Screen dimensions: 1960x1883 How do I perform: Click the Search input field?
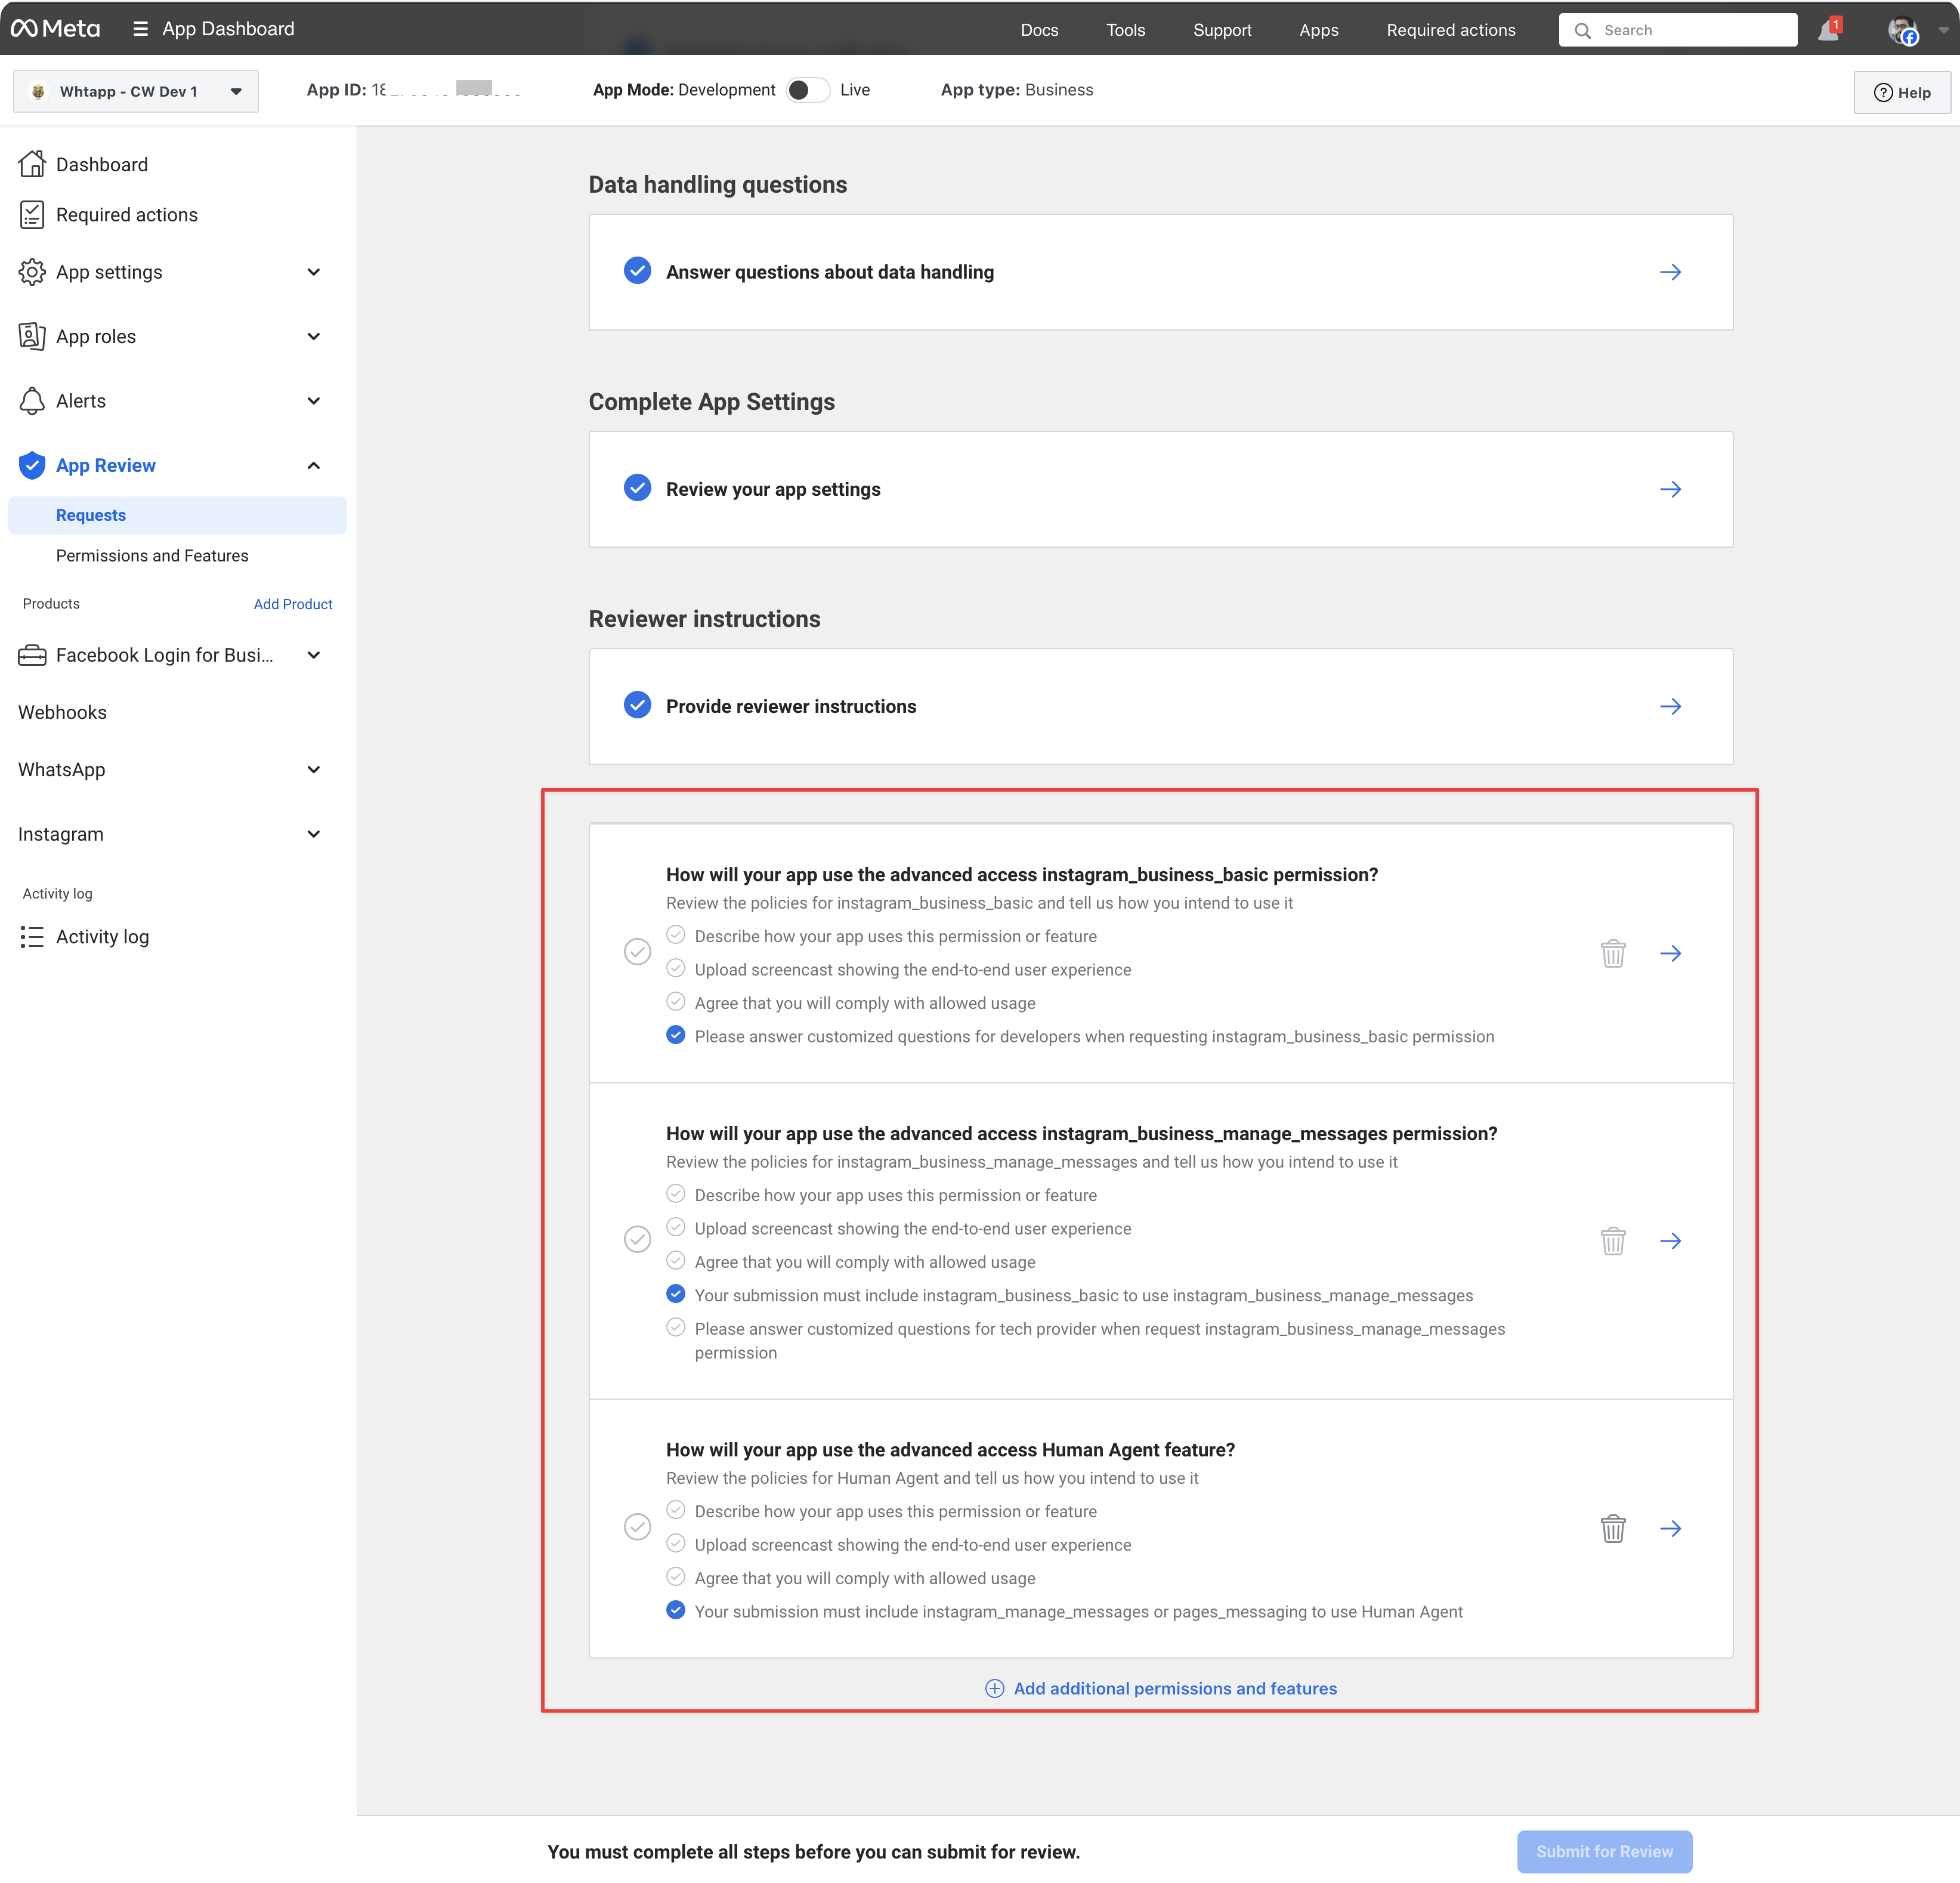click(1690, 30)
